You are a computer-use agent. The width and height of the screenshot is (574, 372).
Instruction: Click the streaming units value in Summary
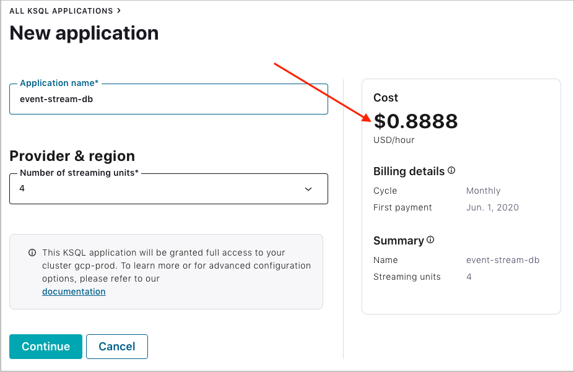pos(469,277)
